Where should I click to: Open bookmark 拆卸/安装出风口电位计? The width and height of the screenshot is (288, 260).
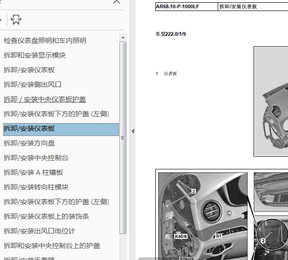point(40,231)
